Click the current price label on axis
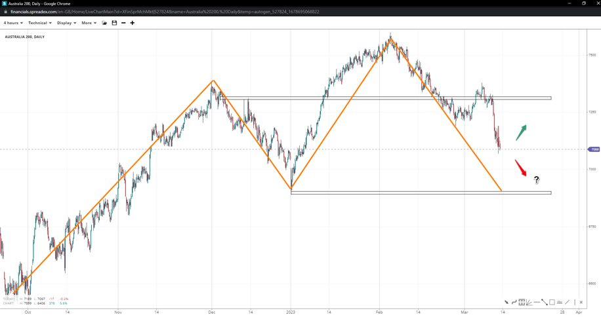 (594, 149)
